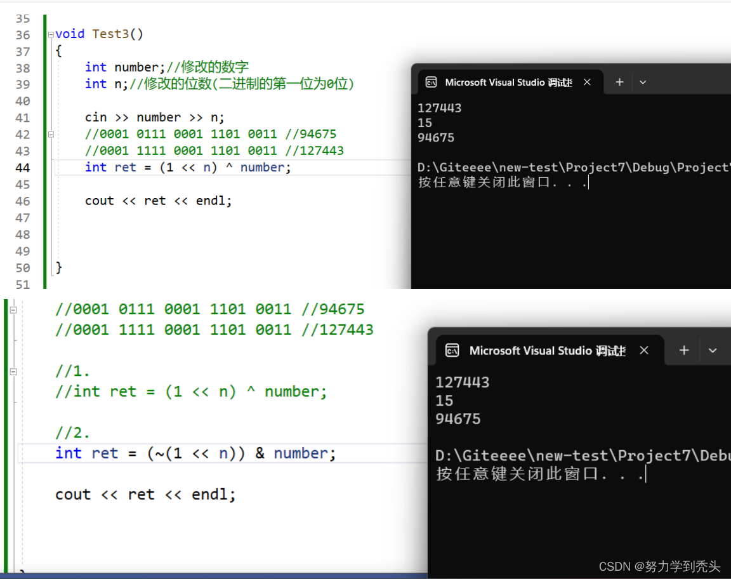Click output 94675 in the upper console
Viewport: 731px width, 579px height.
pos(435,138)
